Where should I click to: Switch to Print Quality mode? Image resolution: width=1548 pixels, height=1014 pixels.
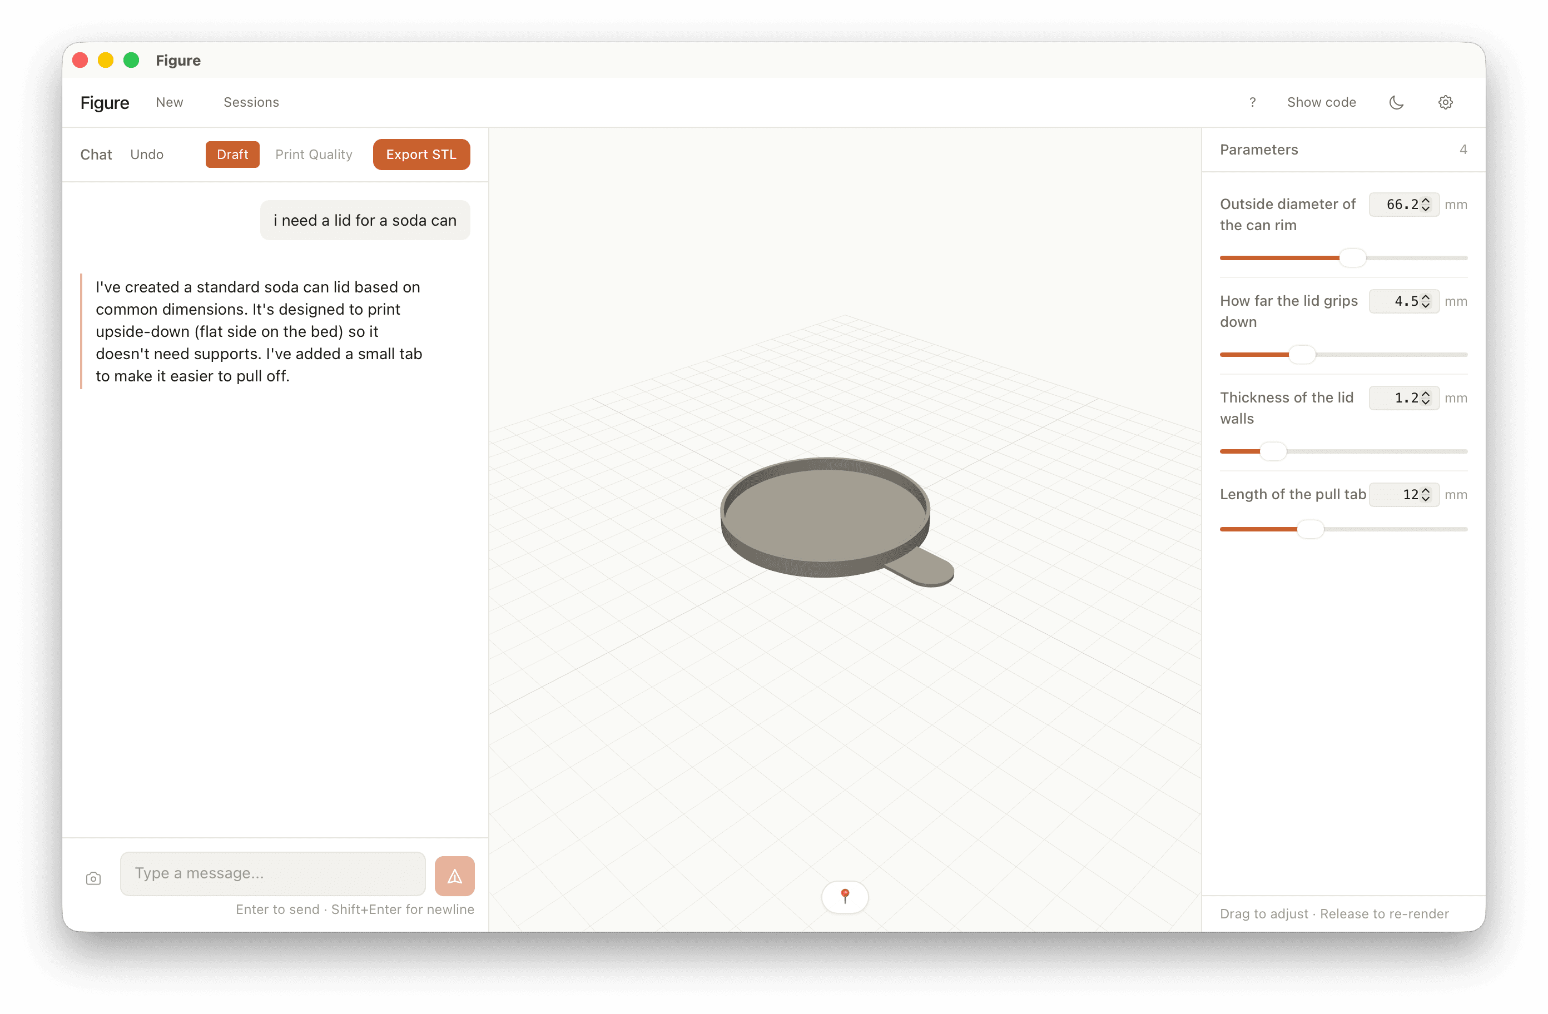(x=314, y=154)
